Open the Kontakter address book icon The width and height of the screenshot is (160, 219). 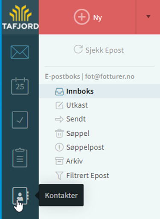(x=20, y=196)
